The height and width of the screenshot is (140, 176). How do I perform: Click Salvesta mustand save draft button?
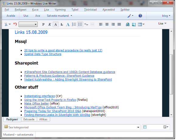coord(58,16)
